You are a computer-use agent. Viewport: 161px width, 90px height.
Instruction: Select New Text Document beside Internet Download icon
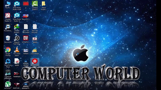26,29
